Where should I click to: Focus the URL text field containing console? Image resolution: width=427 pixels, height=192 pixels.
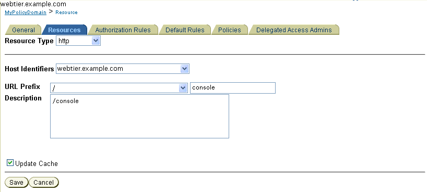point(233,88)
